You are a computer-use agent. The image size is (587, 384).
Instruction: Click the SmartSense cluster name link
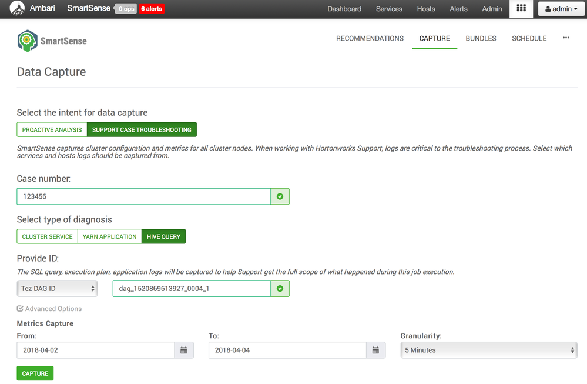pyautogui.click(x=89, y=8)
